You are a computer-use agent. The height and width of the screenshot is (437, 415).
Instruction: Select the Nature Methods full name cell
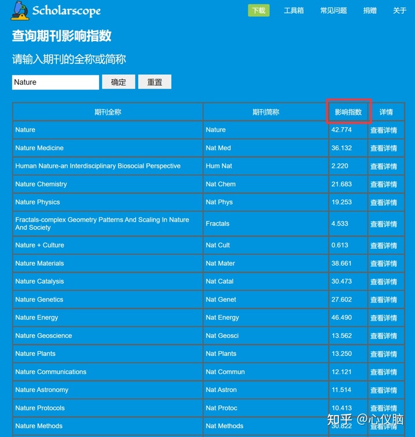(108, 426)
